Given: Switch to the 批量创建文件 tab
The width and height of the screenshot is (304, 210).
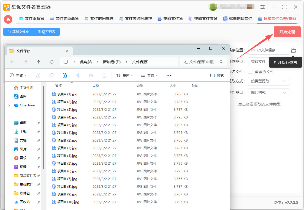Looking at the screenshot, I should pyautogui.click(x=238, y=19).
